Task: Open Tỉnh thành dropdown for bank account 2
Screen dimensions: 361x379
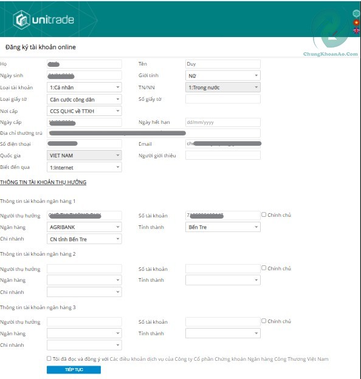Action: tap(223, 280)
